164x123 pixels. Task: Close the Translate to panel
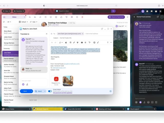tap(46, 34)
